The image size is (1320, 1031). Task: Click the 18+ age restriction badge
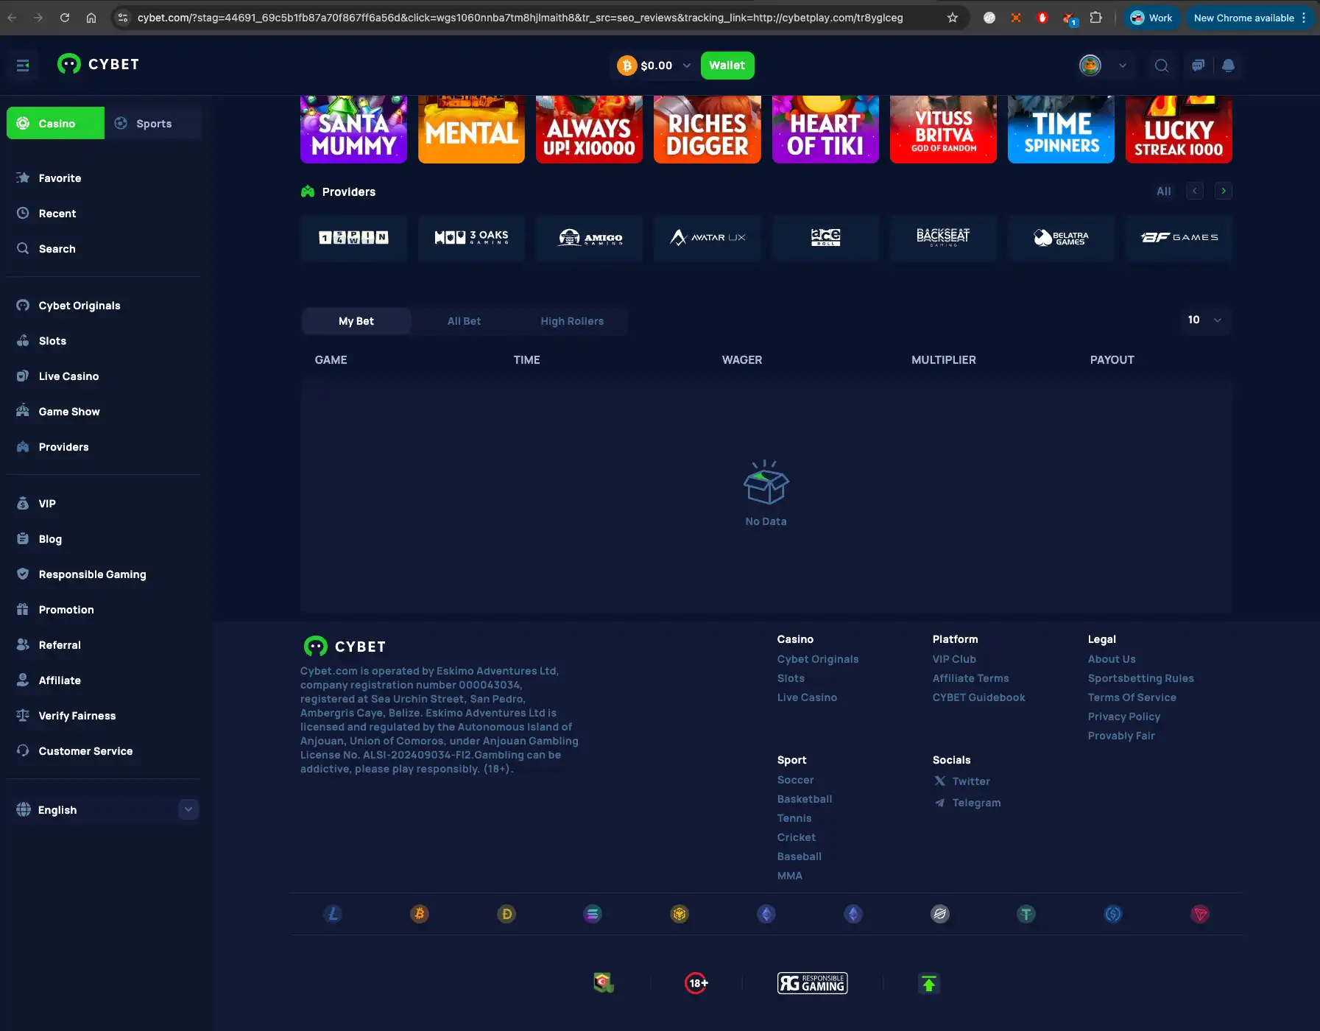pyautogui.click(x=696, y=983)
